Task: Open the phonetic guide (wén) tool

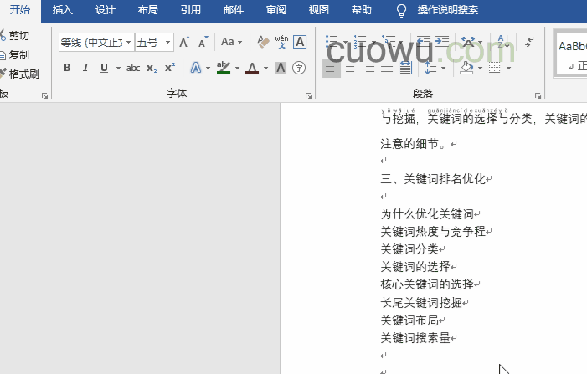Action: (281, 42)
